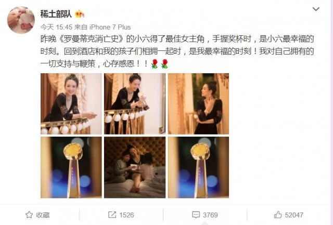The width and height of the screenshot is (333, 225).
Task: Open first photo of woman leaning on railing
Action: pyautogui.click(x=71, y=104)
